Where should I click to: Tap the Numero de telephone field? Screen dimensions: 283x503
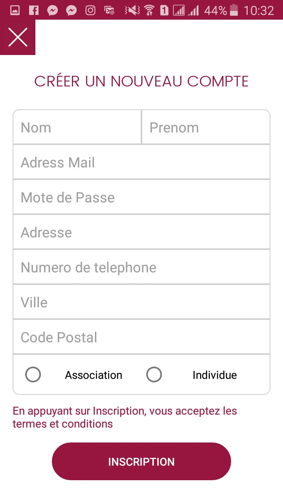pos(141,267)
